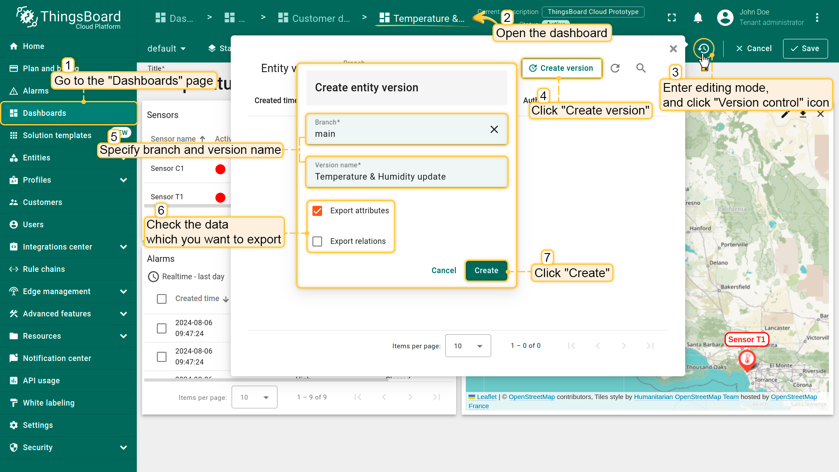Click the Version control history icon
Screen dimensions: 839x472
click(x=703, y=49)
